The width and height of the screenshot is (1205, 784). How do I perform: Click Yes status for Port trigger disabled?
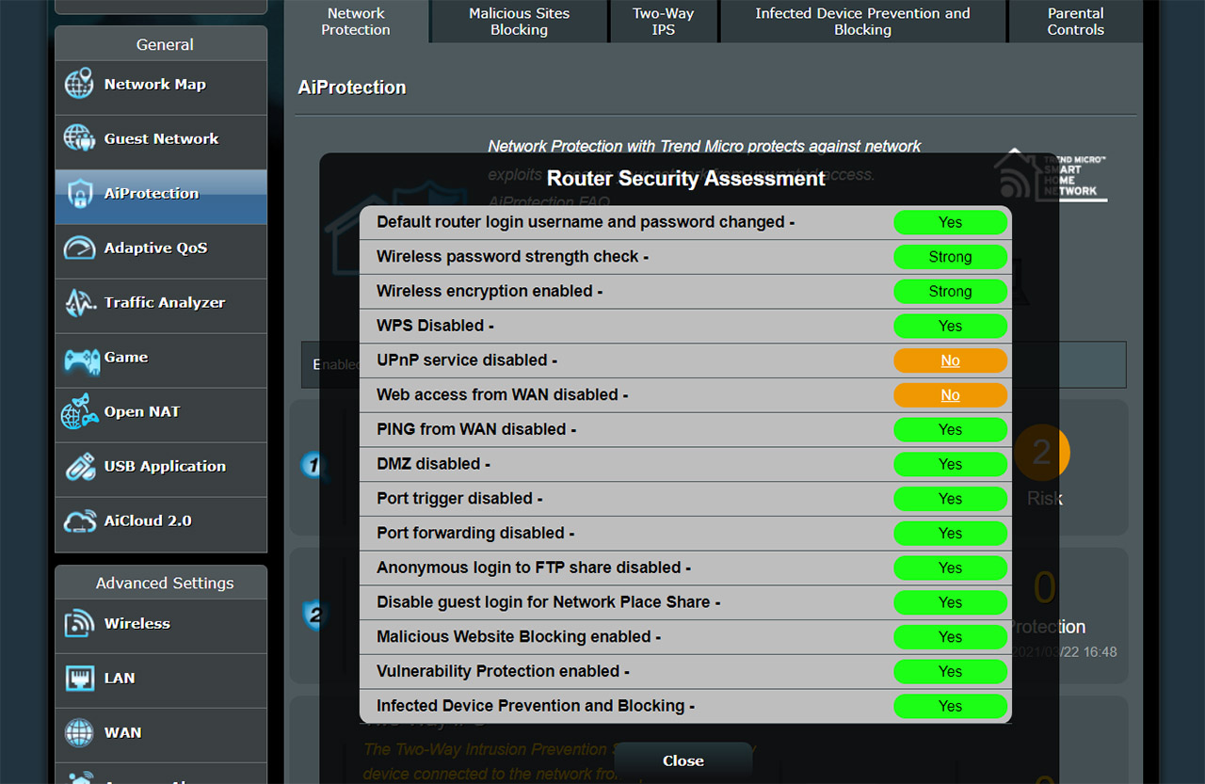coord(951,499)
